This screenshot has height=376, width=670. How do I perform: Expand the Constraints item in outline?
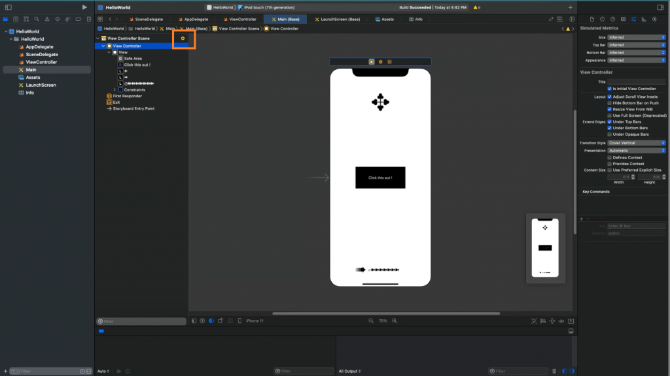click(x=115, y=89)
